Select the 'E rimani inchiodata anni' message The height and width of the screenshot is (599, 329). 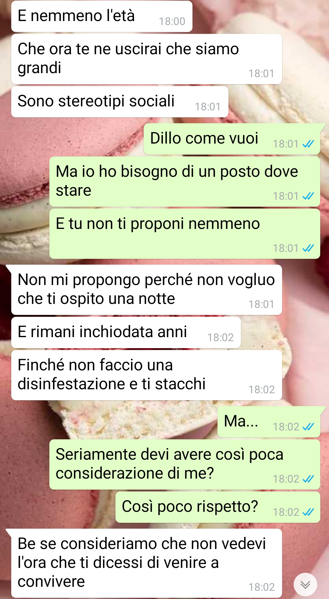(x=126, y=332)
